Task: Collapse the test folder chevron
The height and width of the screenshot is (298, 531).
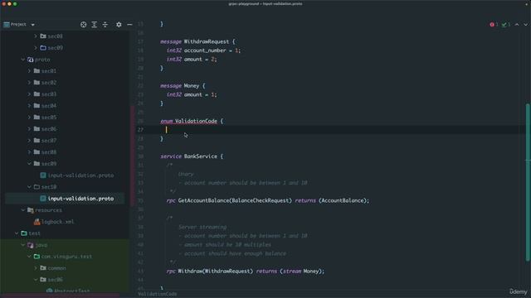Action: pyautogui.click(x=17, y=233)
